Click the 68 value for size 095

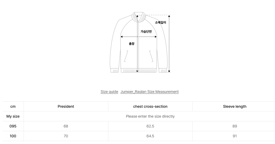66,126
